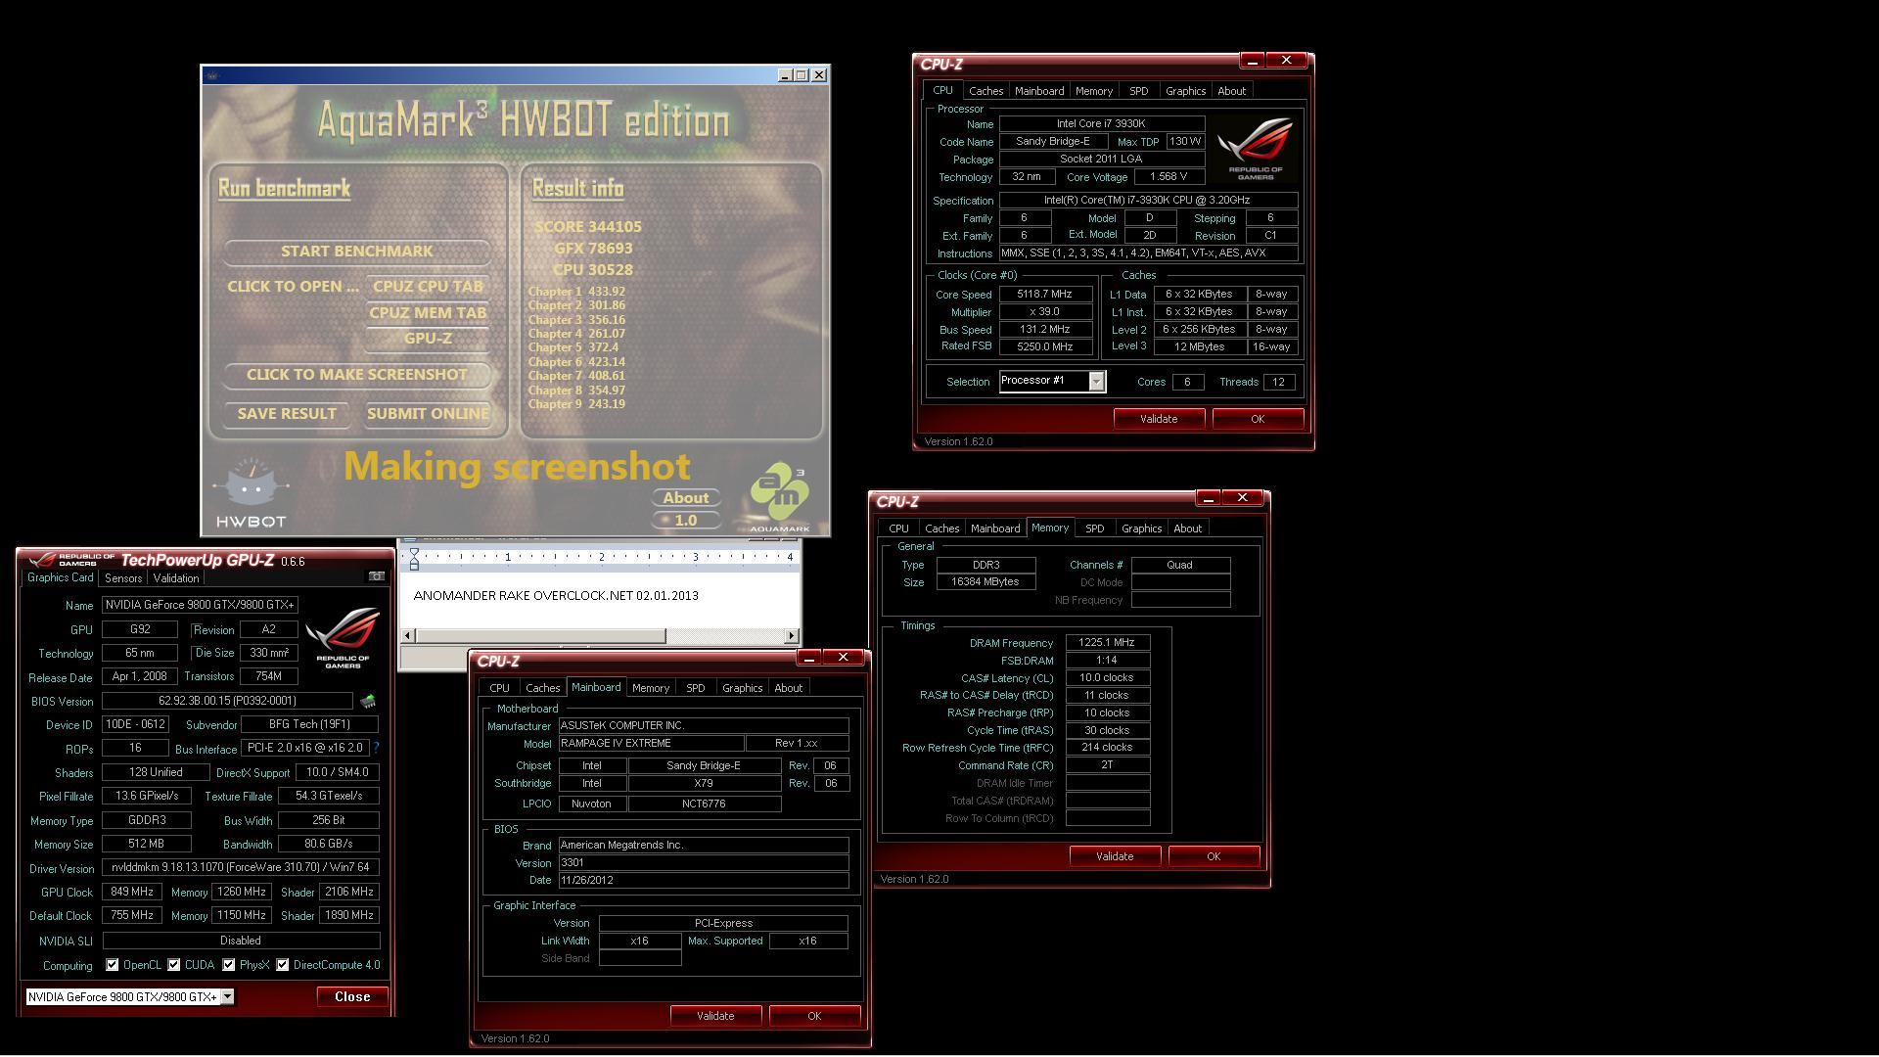Open Memory tab in CPU-Z CPU window
The width and height of the screenshot is (1879, 1057).
coord(1093,91)
